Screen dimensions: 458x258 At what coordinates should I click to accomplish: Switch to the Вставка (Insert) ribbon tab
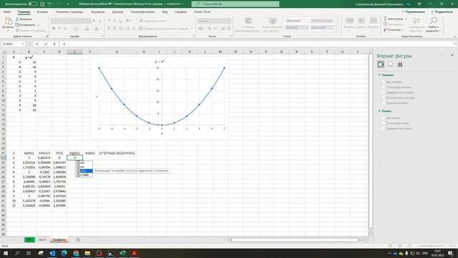click(x=42, y=11)
